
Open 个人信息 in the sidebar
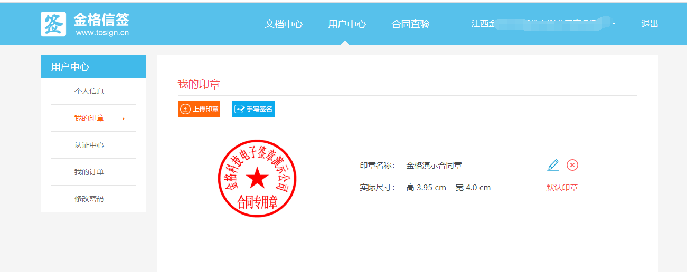click(89, 91)
